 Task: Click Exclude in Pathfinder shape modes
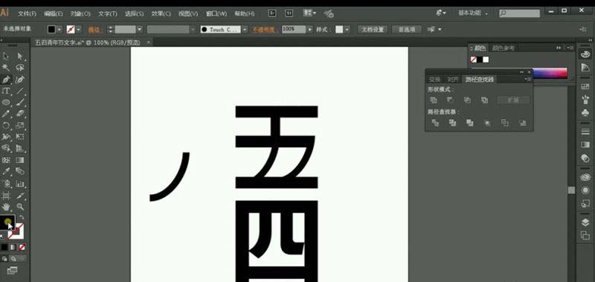(485, 100)
